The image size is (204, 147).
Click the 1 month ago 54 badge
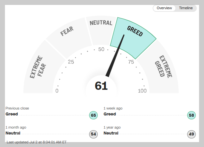pos(93,134)
